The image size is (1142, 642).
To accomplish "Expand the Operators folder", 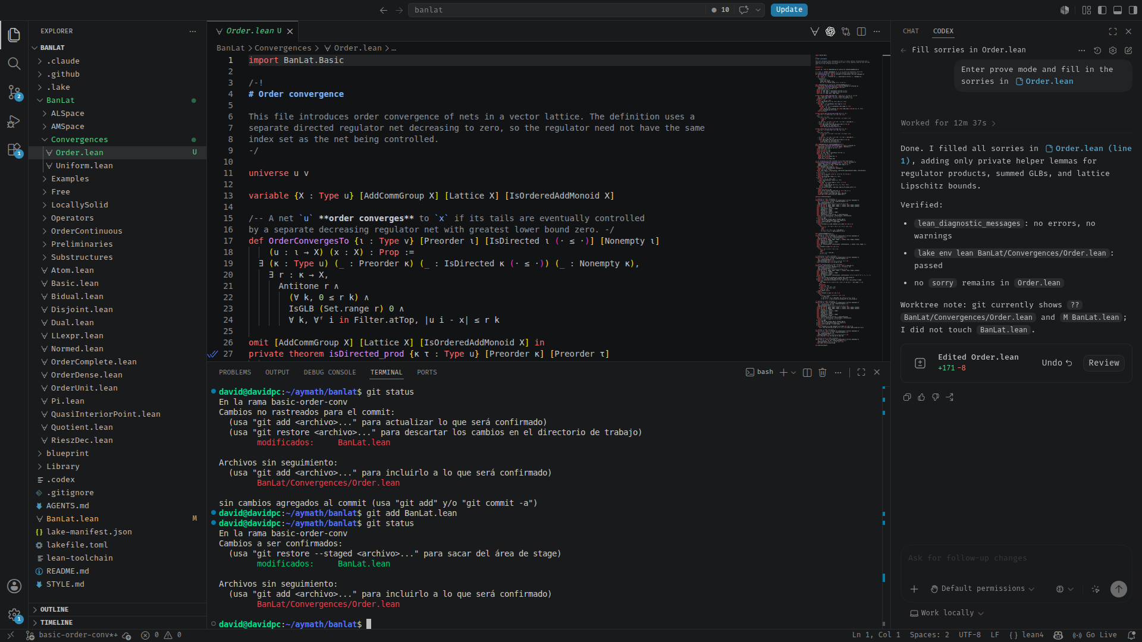I will 73,218.
